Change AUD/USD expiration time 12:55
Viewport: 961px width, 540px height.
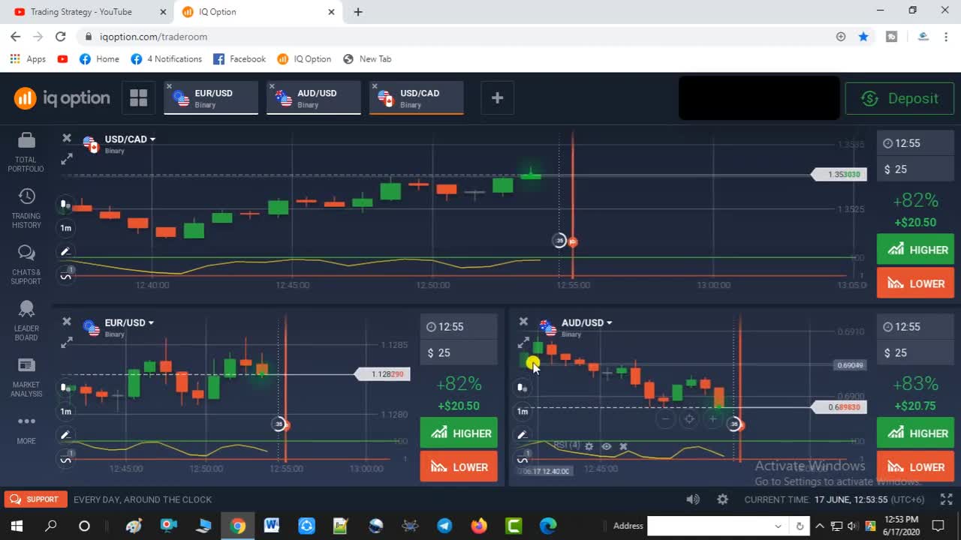coord(915,327)
